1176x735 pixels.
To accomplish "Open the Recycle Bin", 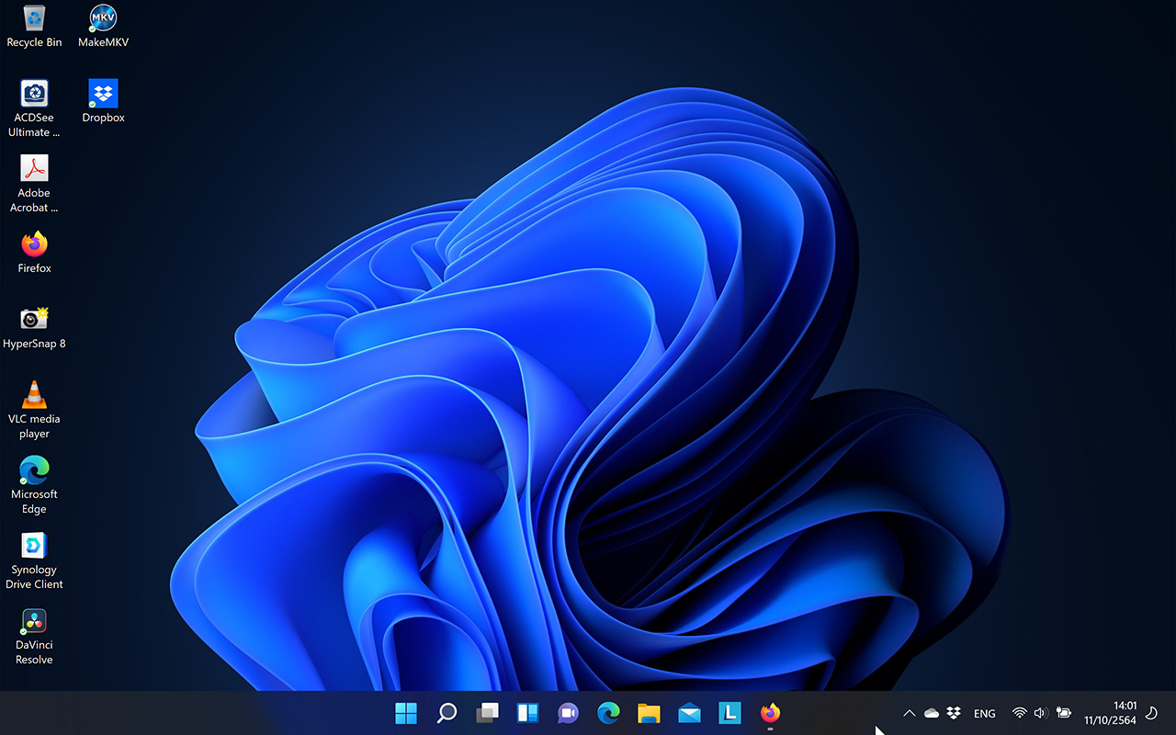I will tap(34, 18).
